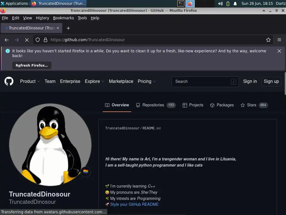Click the info icon in the notification bar
Image resolution: width=286 pixels, height=215 pixels.
coord(8,51)
